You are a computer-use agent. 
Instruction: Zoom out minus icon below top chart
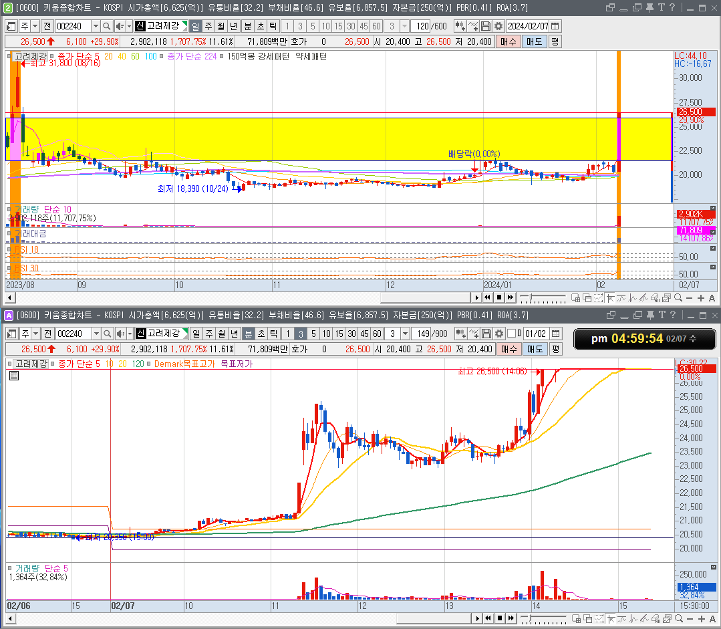pyautogui.click(x=690, y=298)
